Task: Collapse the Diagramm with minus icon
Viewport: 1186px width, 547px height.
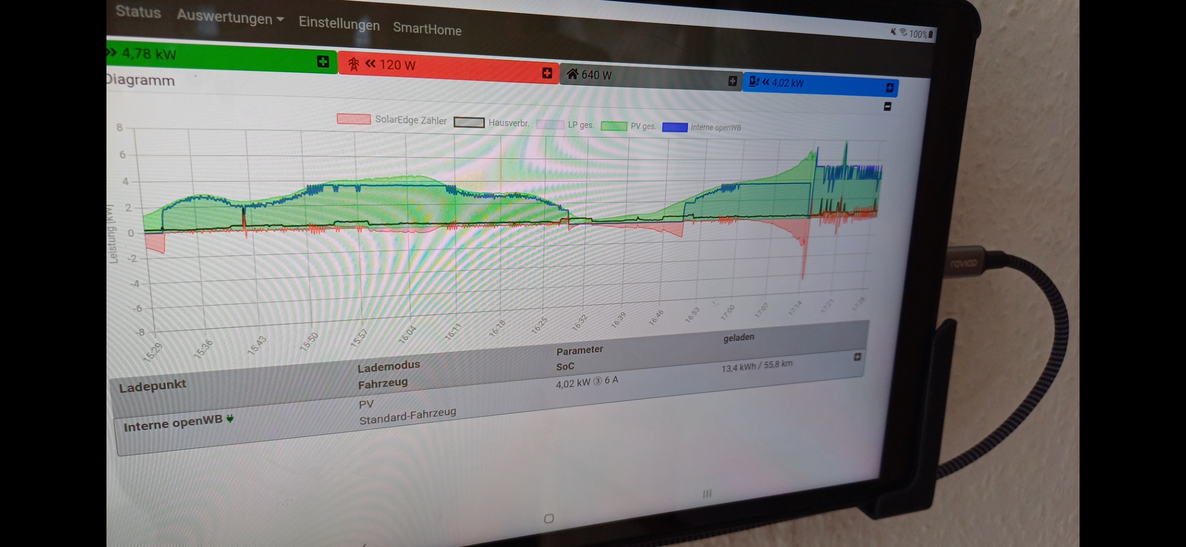Action: tap(887, 106)
